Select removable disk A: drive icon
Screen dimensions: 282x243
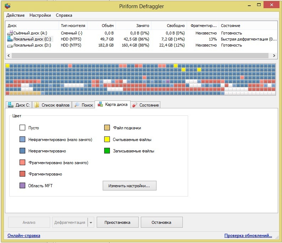tap(10, 33)
